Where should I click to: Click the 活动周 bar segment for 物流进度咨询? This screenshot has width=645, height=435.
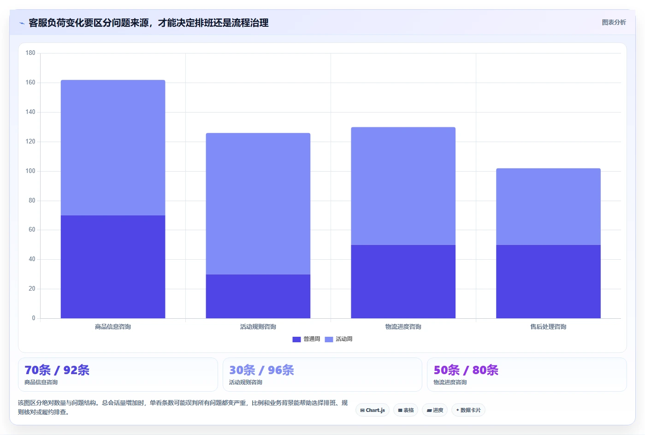coord(403,186)
